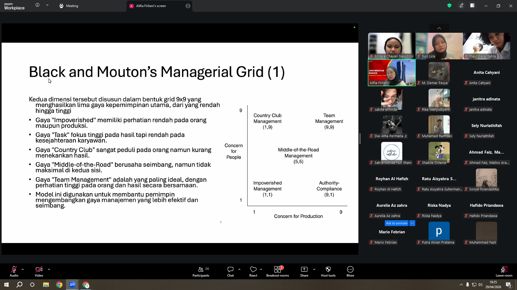Image resolution: width=517 pixels, height=290 pixels.
Task: Expand the React options caret
Action: tap(261, 269)
